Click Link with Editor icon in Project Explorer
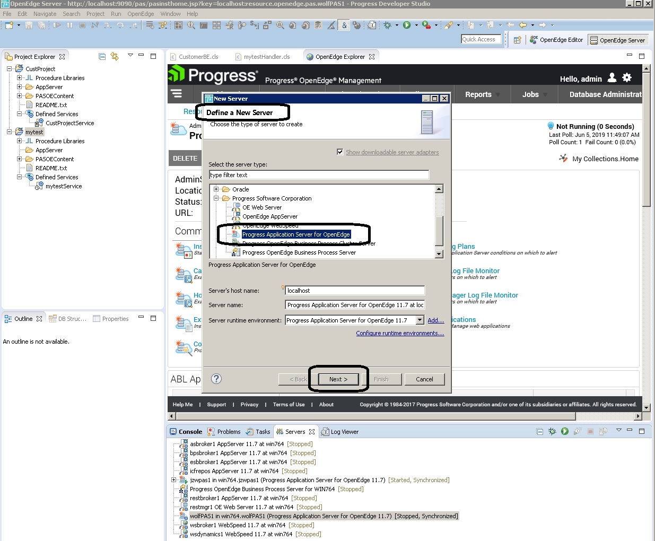 [x=115, y=56]
